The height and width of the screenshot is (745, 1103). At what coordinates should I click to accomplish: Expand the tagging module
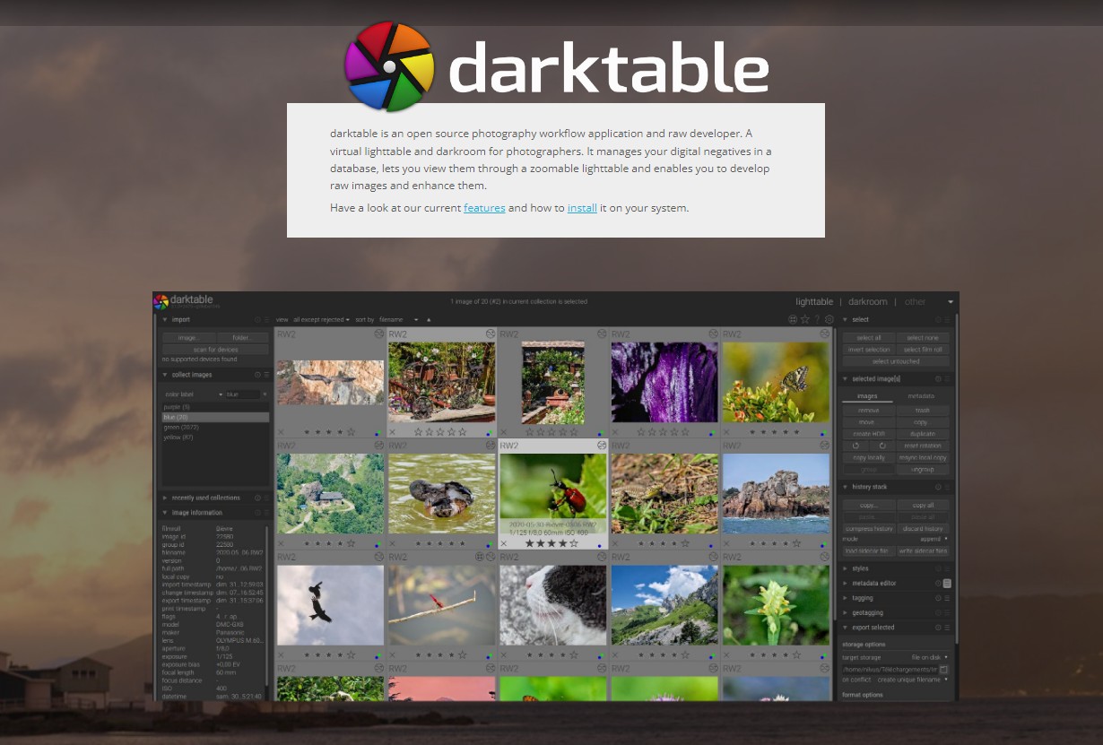pyautogui.click(x=845, y=598)
